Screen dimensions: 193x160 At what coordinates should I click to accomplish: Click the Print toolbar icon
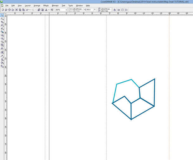point(13,10)
